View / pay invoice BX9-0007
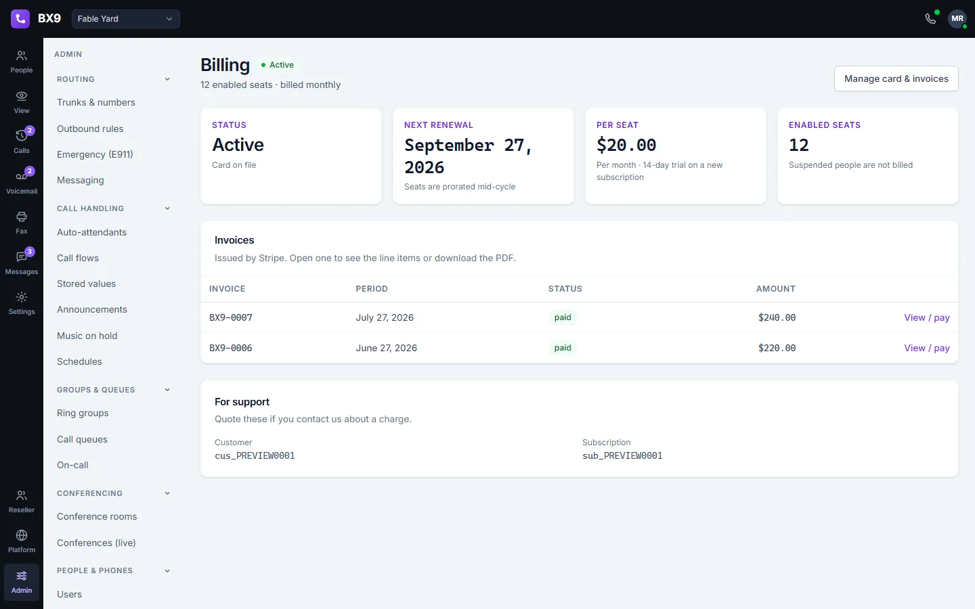Image resolution: width=975 pixels, height=609 pixels. (x=927, y=317)
